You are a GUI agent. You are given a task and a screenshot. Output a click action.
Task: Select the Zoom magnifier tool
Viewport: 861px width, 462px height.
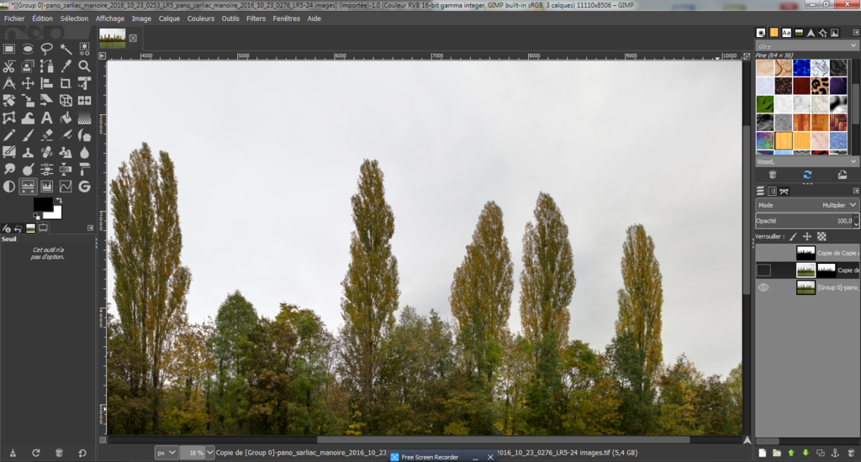click(x=84, y=66)
